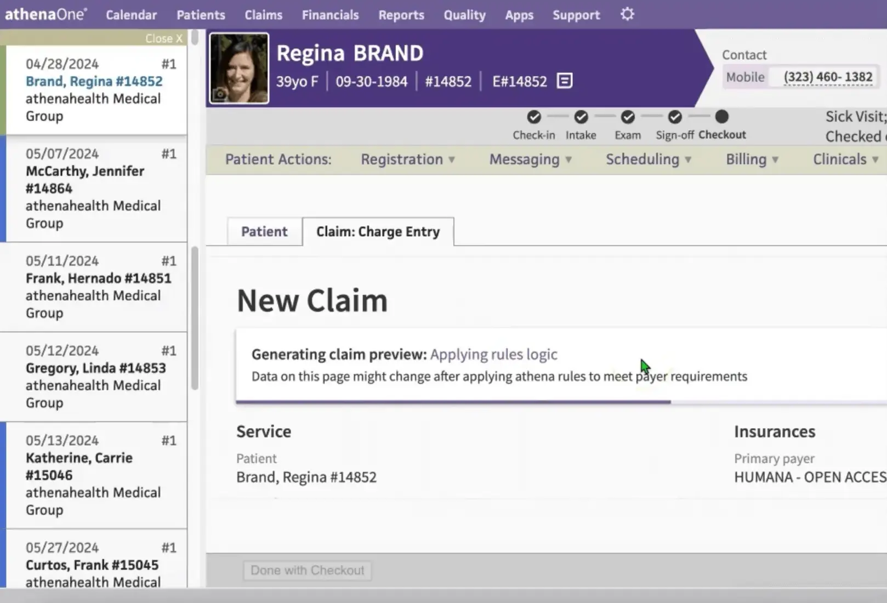The image size is (887, 603).
Task: Open the Scheduling dropdown menu
Action: 648,160
